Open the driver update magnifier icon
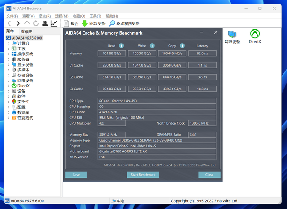The width and height of the screenshot is (287, 209). coord(112,23)
